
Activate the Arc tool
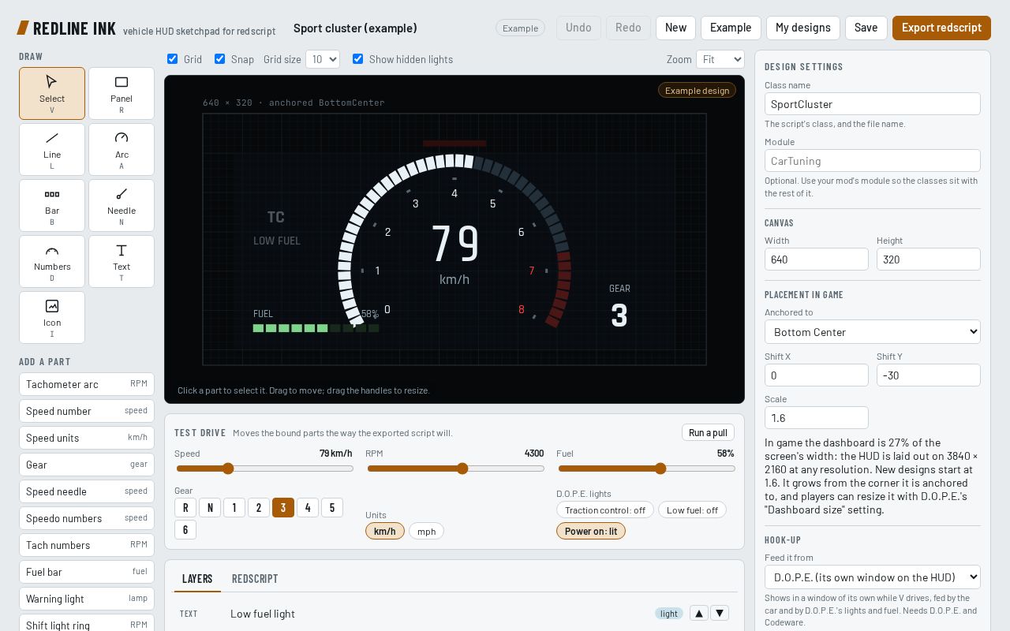coord(122,149)
